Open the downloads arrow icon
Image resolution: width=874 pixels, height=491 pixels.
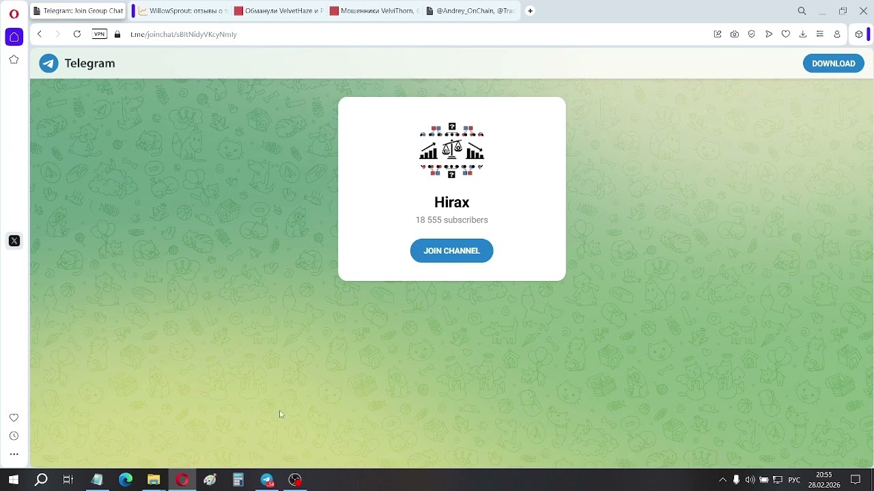click(x=803, y=34)
